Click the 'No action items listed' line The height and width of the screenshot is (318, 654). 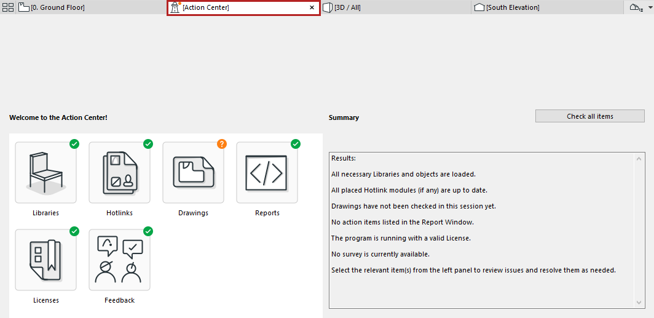point(403,222)
